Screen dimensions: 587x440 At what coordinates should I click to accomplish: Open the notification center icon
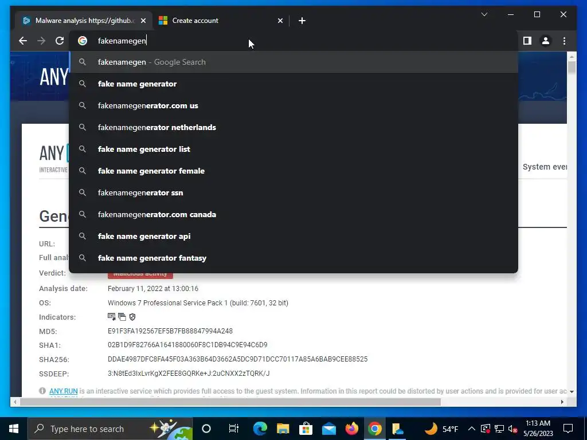[x=568, y=429]
